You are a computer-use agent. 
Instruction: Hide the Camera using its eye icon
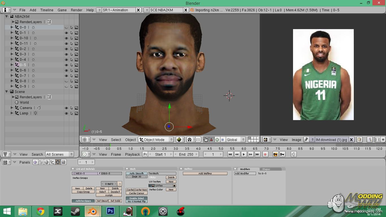click(x=66, y=108)
